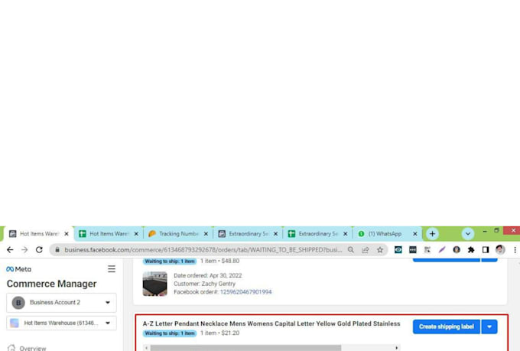Share this page using the share icon
The height and width of the screenshot is (351, 520).
[x=365, y=250]
